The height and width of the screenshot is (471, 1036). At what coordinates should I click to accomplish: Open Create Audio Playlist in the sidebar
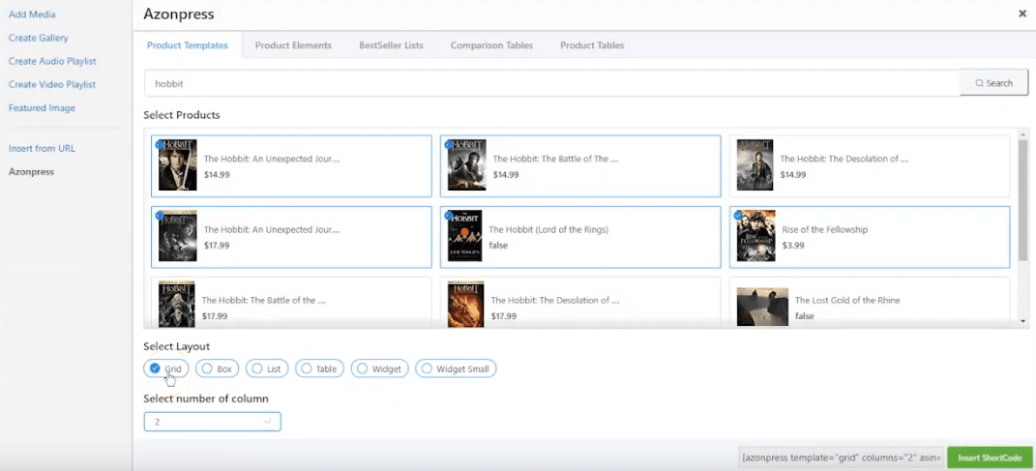tap(52, 61)
